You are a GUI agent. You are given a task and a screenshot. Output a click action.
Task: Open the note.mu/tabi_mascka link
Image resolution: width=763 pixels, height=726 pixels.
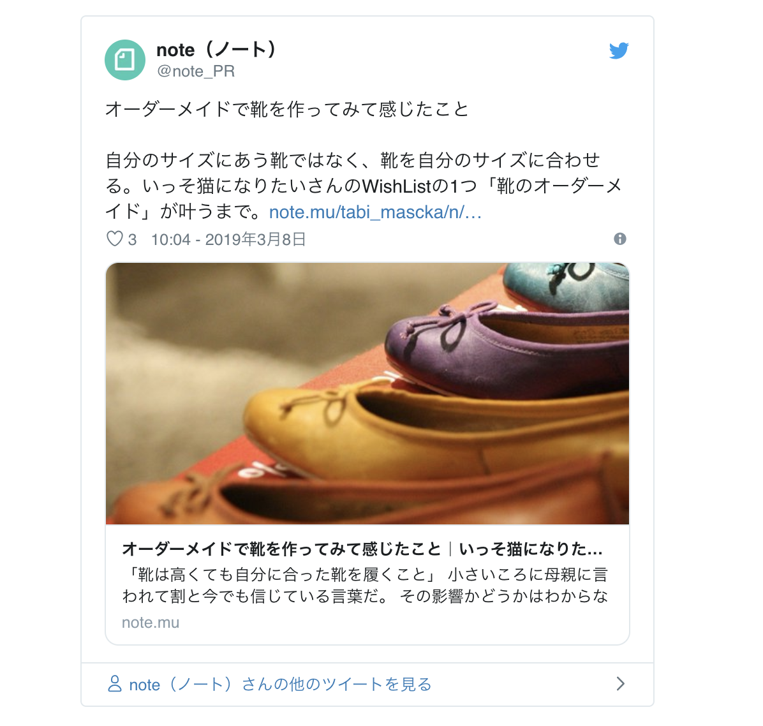[x=375, y=212]
